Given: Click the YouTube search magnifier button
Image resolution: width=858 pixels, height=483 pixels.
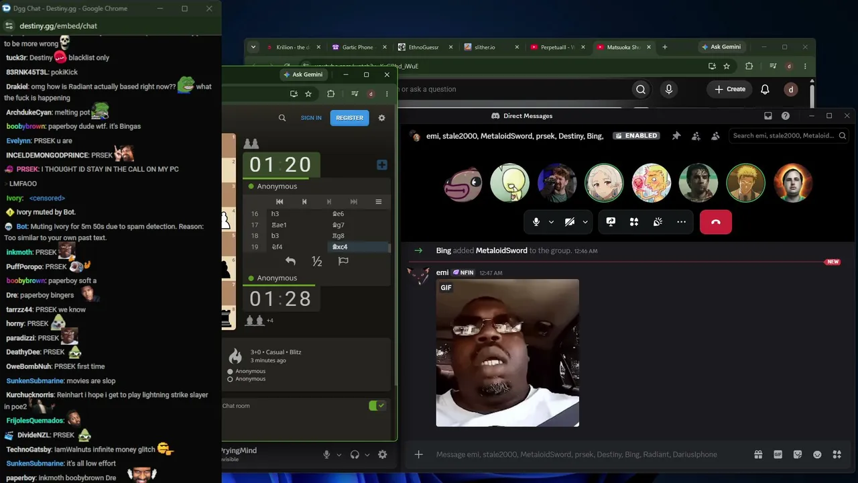Looking at the screenshot, I should click(641, 89).
